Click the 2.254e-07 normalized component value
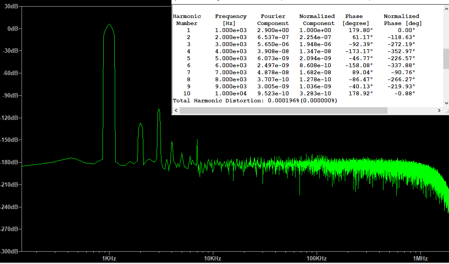The height and width of the screenshot is (264, 449). 315,37
